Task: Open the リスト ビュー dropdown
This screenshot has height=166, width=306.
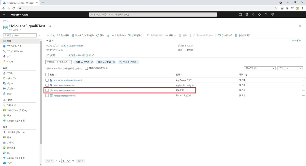Action: (290, 68)
